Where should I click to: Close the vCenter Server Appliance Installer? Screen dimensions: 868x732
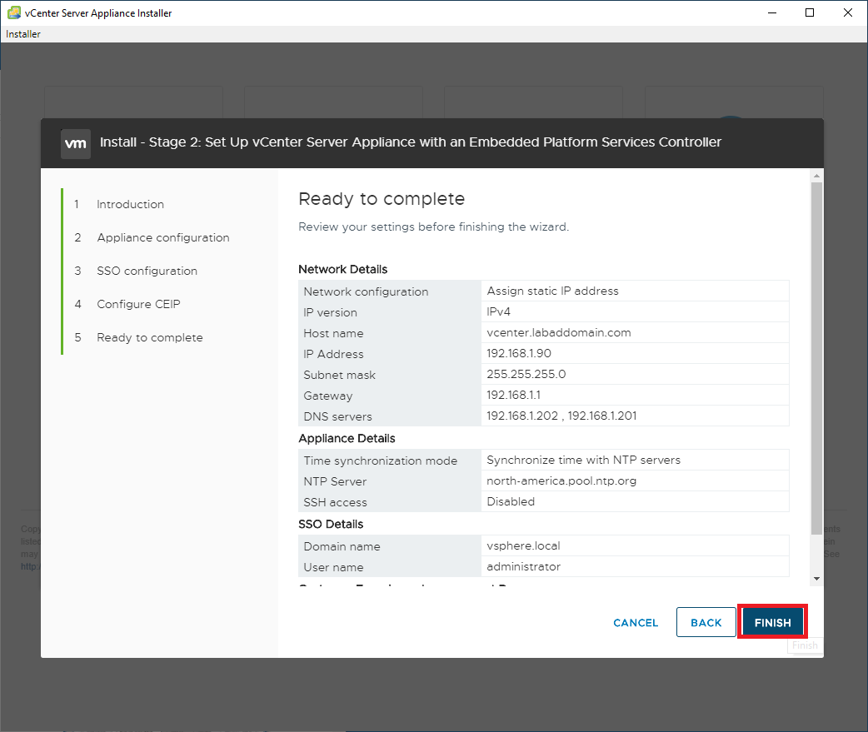point(848,13)
